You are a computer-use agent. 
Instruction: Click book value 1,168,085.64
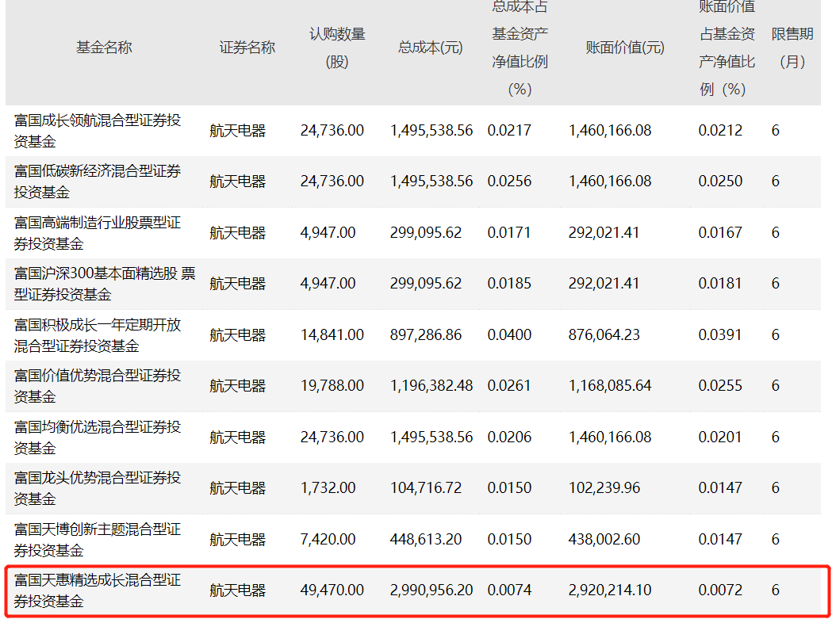pos(610,386)
